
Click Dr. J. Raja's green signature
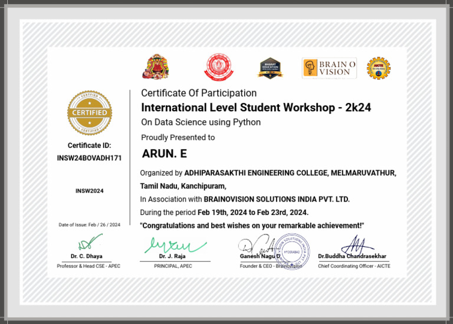(x=175, y=245)
